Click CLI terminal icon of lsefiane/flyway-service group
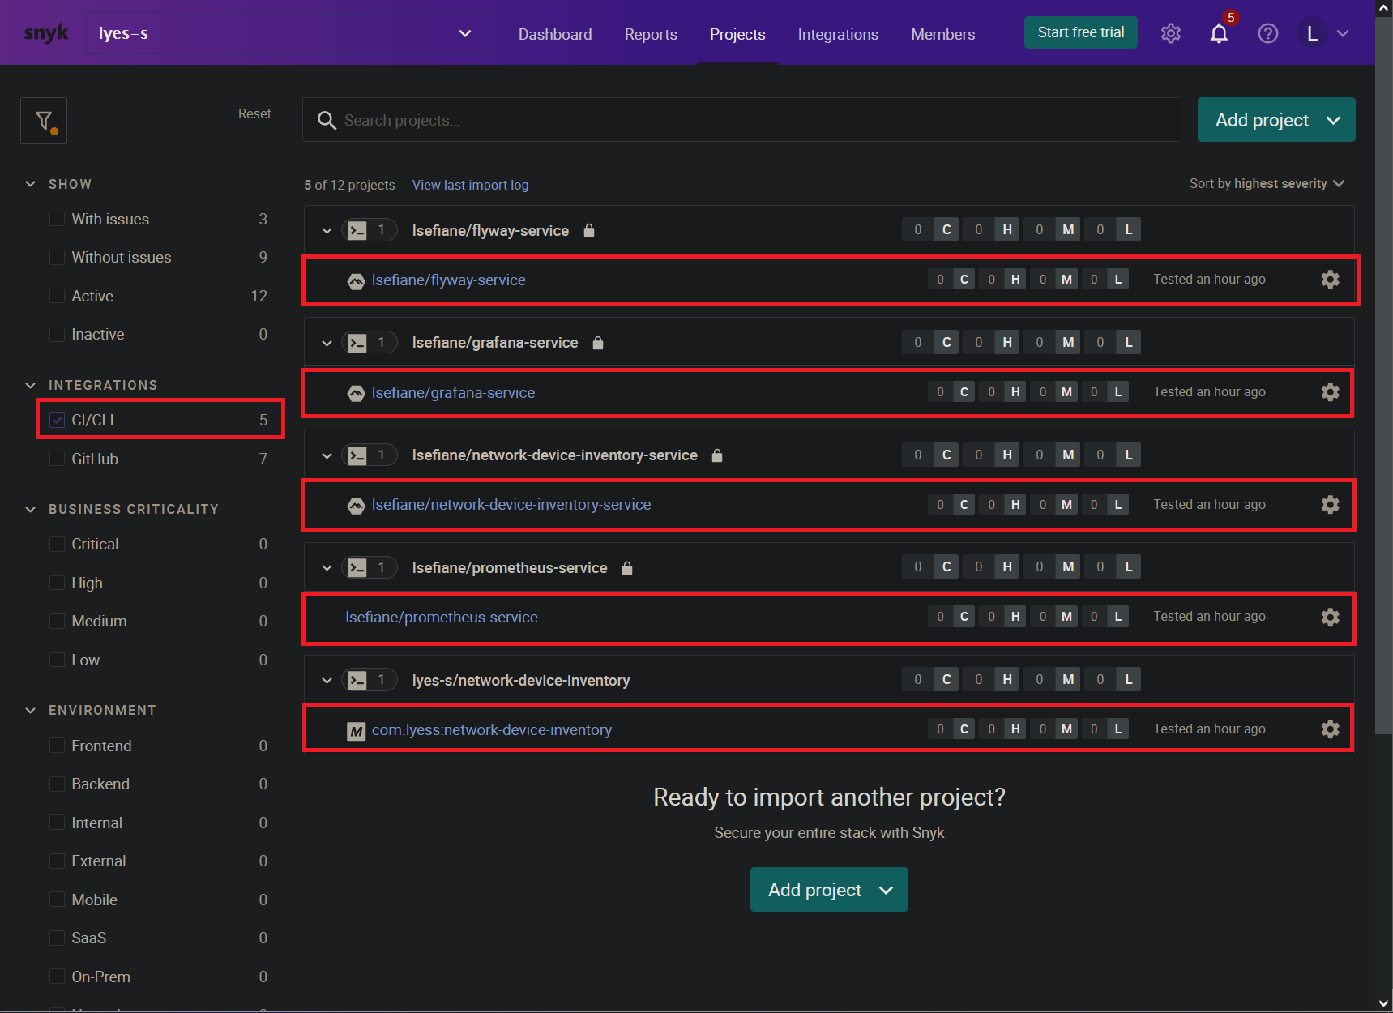The image size is (1393, 1013). pos(357,231)
